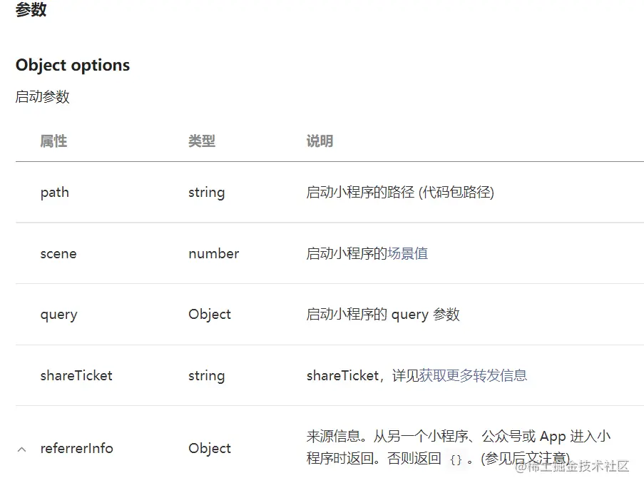The height and width of the screenshot is (488, 644).
Task: Click the Object options heading
Action: coord(73,65)
